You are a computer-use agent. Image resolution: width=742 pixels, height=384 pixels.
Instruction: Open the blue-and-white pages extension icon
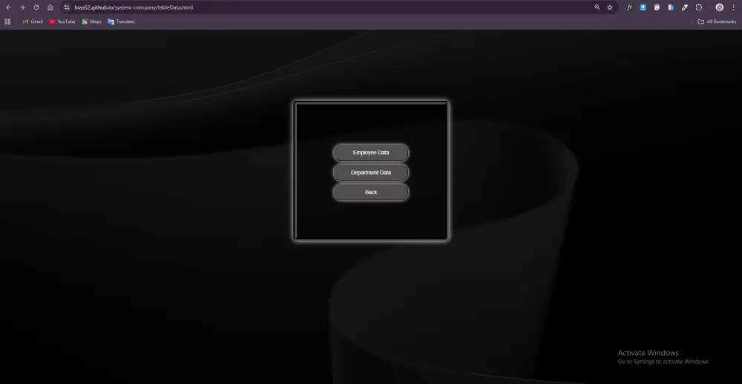(671, 7)
